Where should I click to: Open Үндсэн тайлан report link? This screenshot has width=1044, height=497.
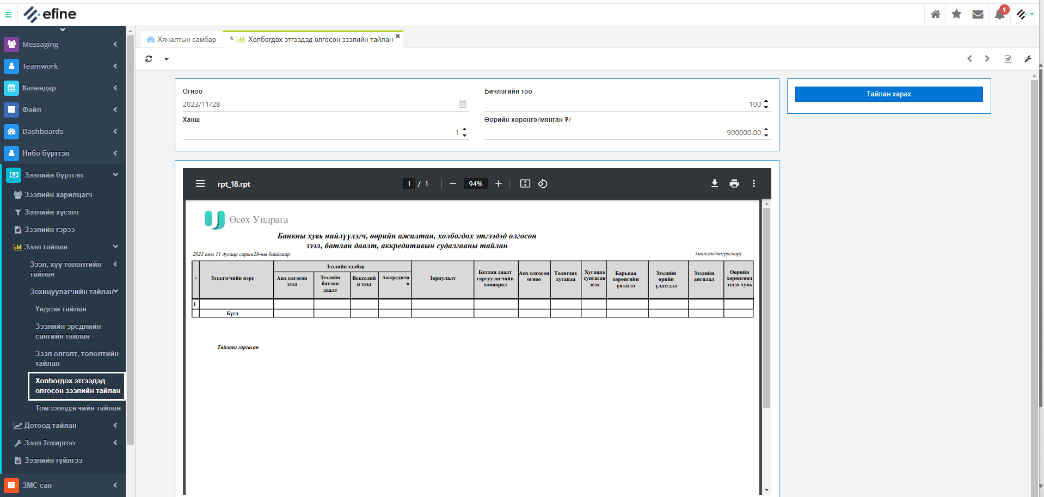click(x=61, y=309)
